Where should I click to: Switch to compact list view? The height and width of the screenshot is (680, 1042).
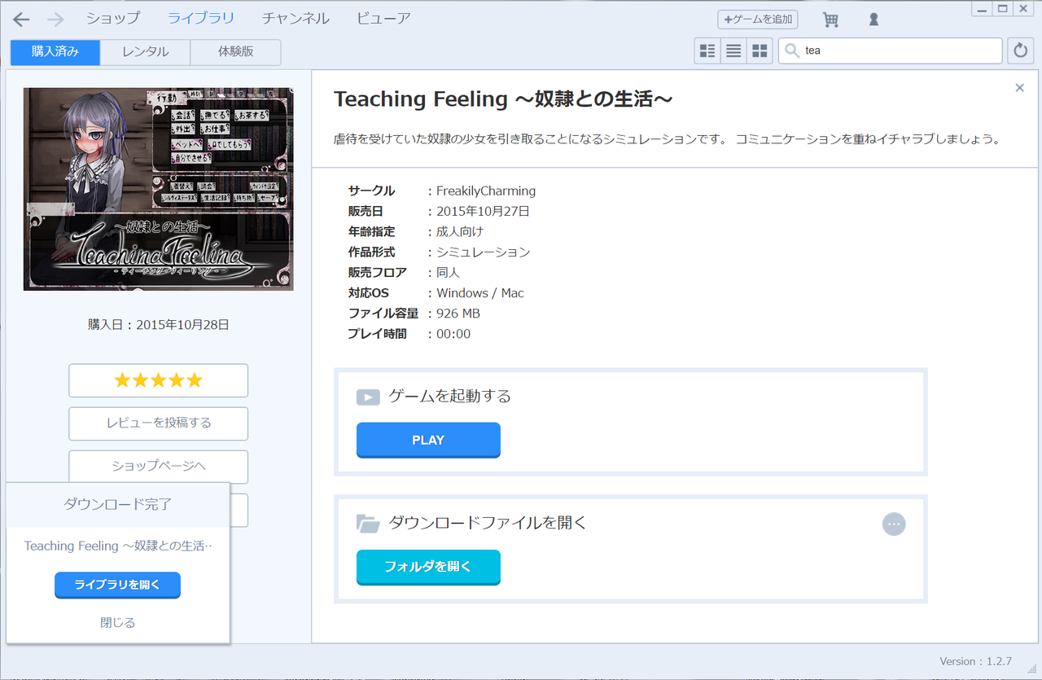pos(733,50)
